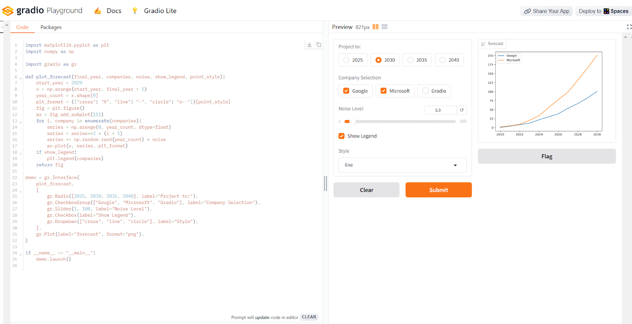Open the Style dropdown

pos(402,165)
